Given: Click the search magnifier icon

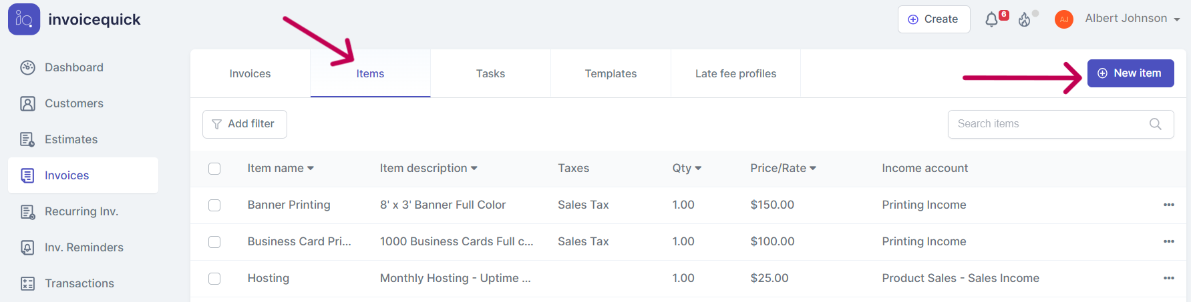Looking at the screenshot, I should point(1155,124).
